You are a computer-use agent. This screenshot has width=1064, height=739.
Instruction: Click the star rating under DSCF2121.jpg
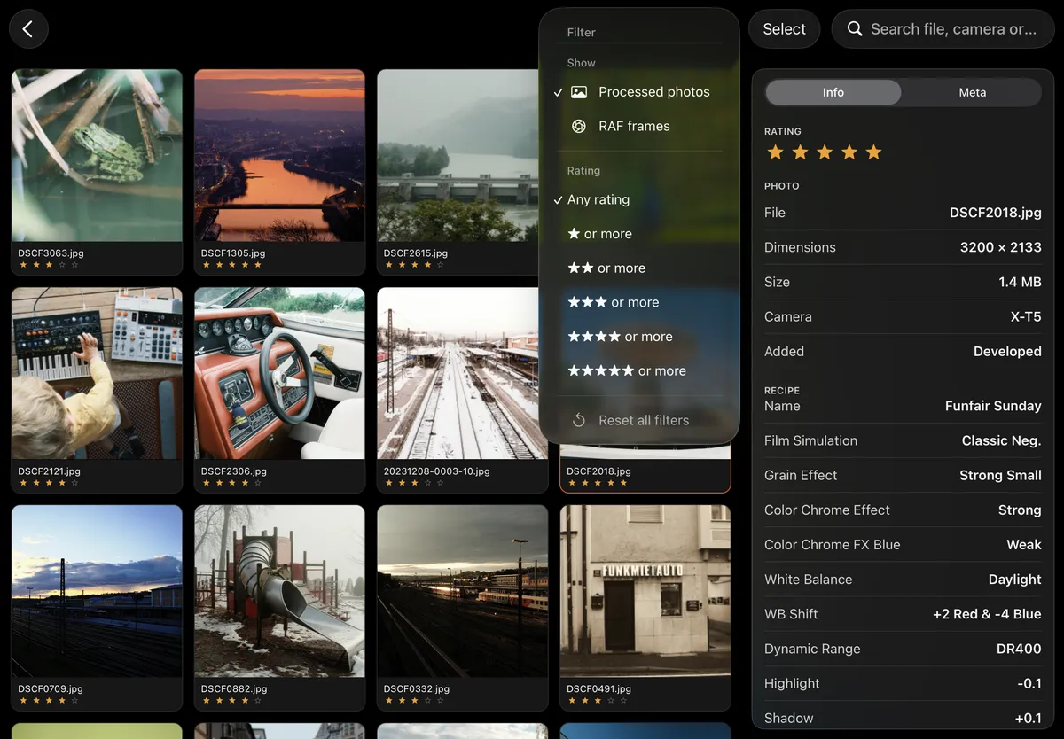[49, 483]
